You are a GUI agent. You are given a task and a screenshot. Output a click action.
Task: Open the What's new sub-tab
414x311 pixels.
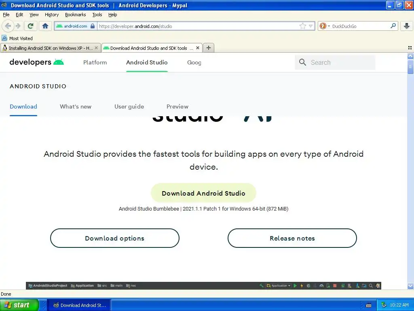[x=76, y=107]
